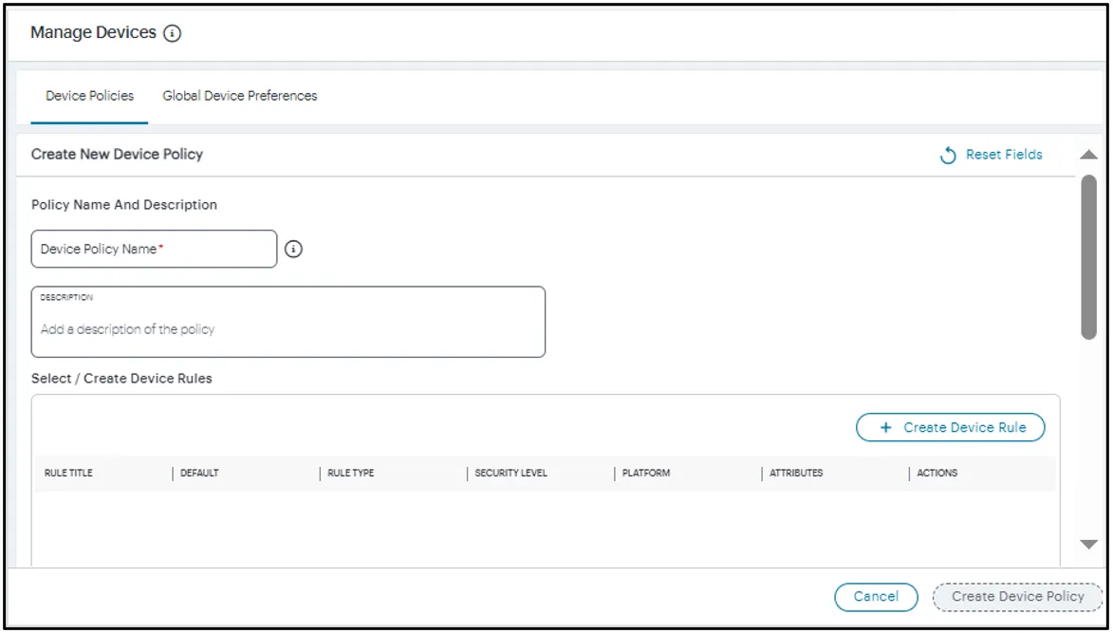The image size is (1113, 633).
Task: Click the Create Device Policy button
Action: 1018,597
